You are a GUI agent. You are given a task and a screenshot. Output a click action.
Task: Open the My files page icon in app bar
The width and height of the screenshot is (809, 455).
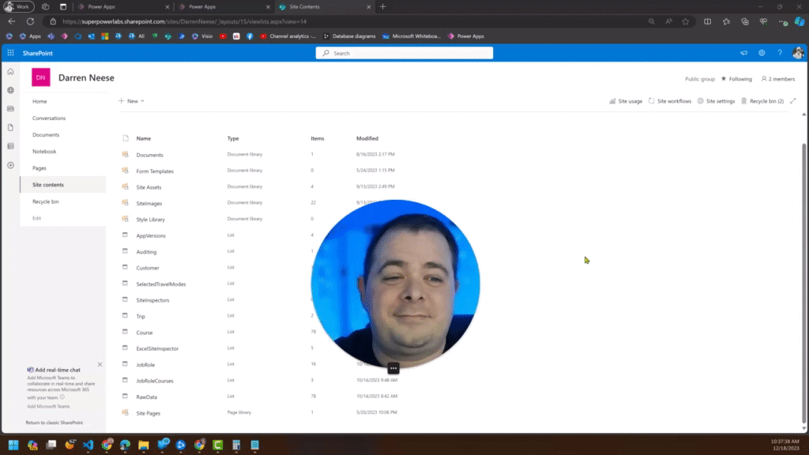point(10,127)
